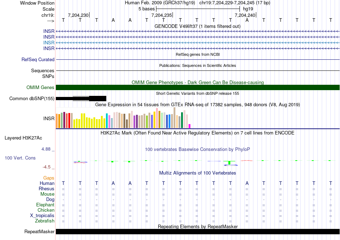Open the RefSeq Curated track label
The image size is (340, 240).
38,60
